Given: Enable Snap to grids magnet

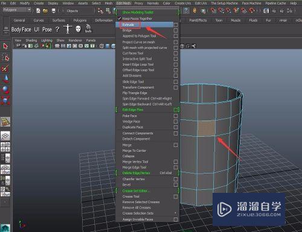Looking at the screenshot, I should pos(213,10).
